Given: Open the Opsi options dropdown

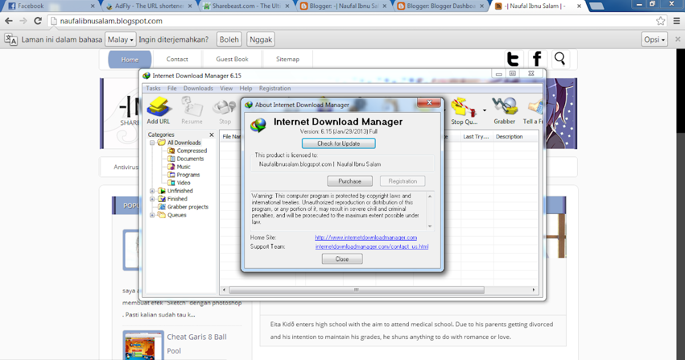Looking at the screenshot, I should point(654,40).
